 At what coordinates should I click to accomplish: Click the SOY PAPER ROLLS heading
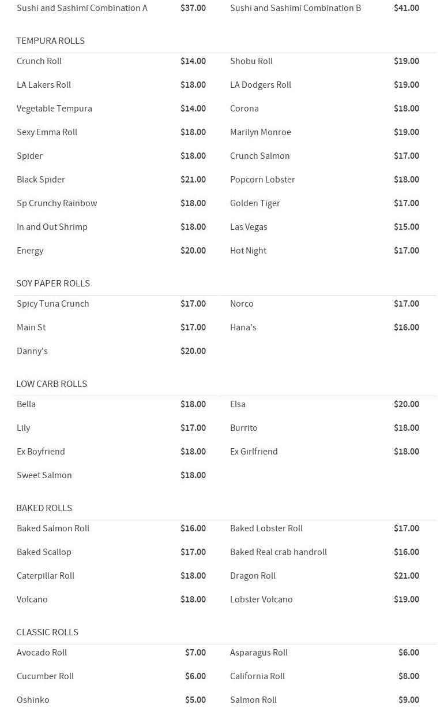pyautogui.click(x=53, y=284)
